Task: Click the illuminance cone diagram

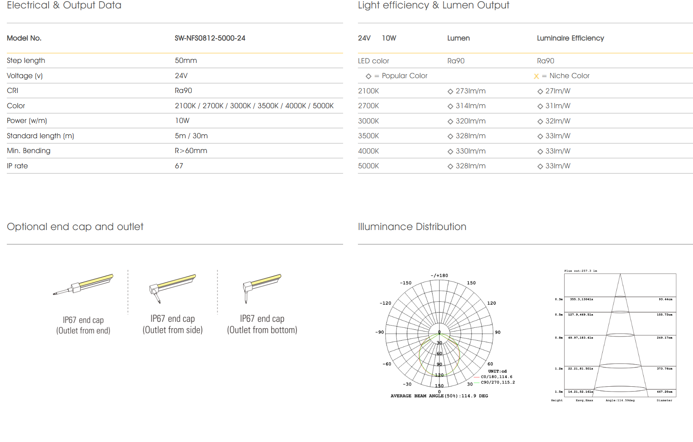Action: (x=620, y=335)
